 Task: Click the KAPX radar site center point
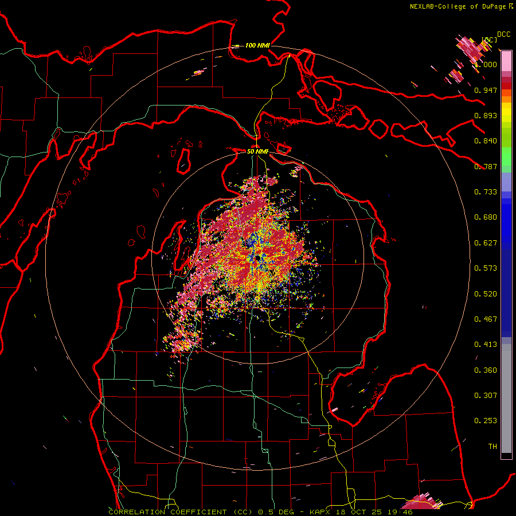pos(257,258)
